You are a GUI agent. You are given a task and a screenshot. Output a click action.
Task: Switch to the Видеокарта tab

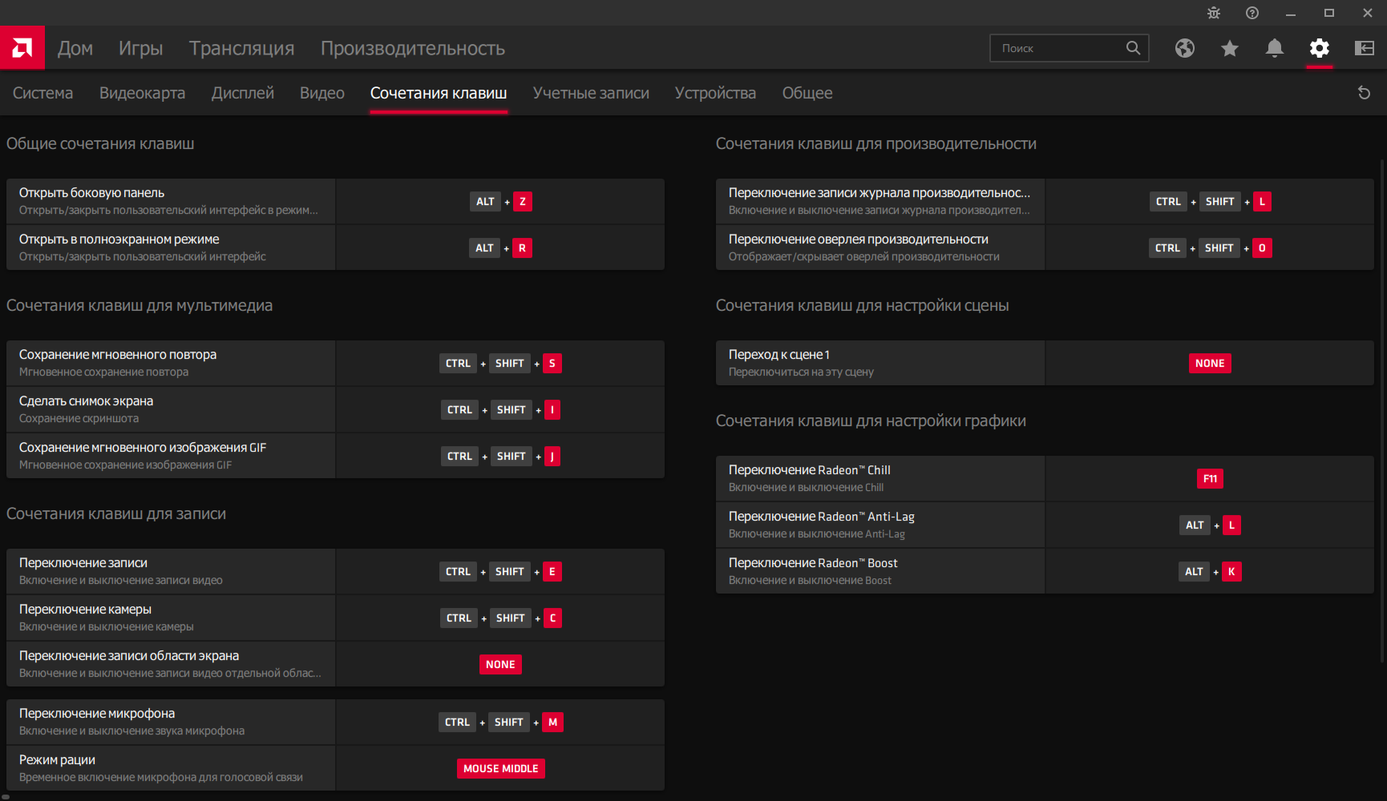tap(142, 93)
